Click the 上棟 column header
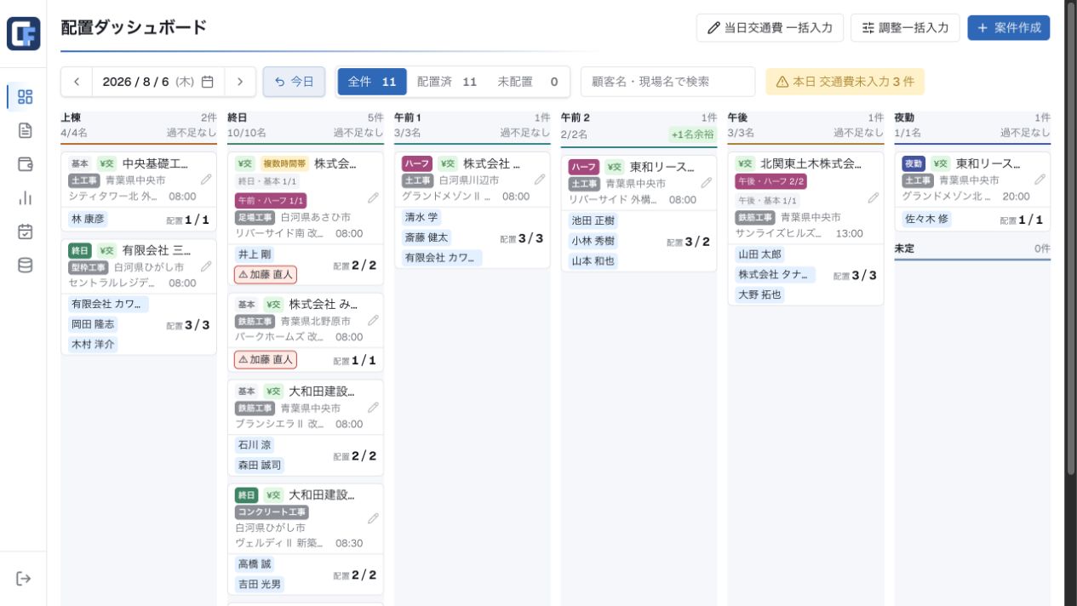This screenshot has height=606, width=1077. 139,125
